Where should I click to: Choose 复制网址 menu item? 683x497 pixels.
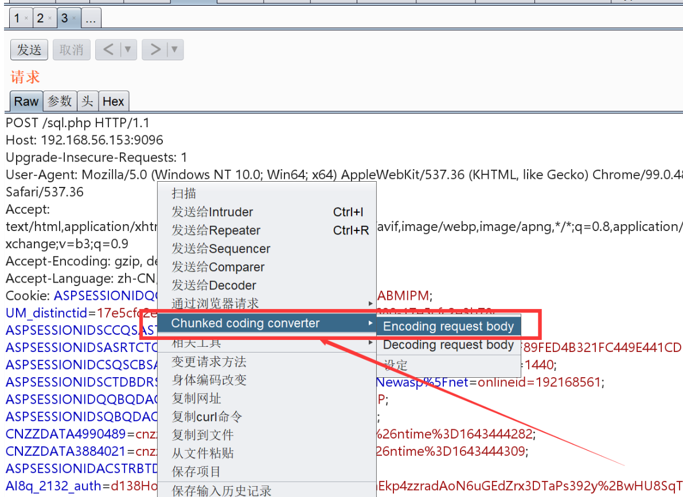tap(267, 398)
